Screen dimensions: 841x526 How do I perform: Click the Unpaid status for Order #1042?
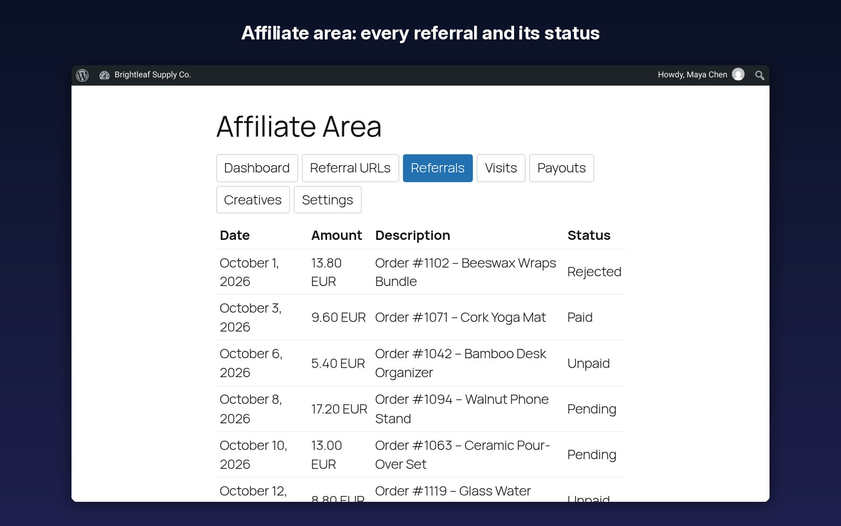click(589, 363)
